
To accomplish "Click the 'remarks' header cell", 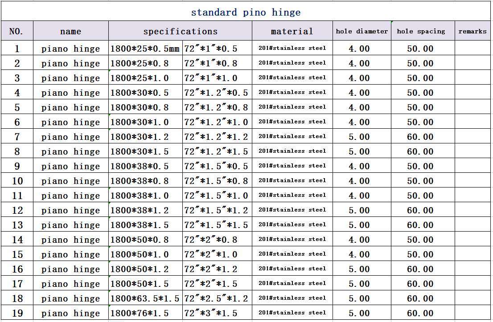I will 472,31.
